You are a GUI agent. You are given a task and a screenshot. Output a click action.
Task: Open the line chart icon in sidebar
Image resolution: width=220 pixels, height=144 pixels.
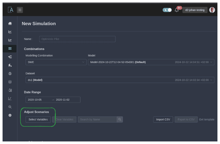pos(10,32)
